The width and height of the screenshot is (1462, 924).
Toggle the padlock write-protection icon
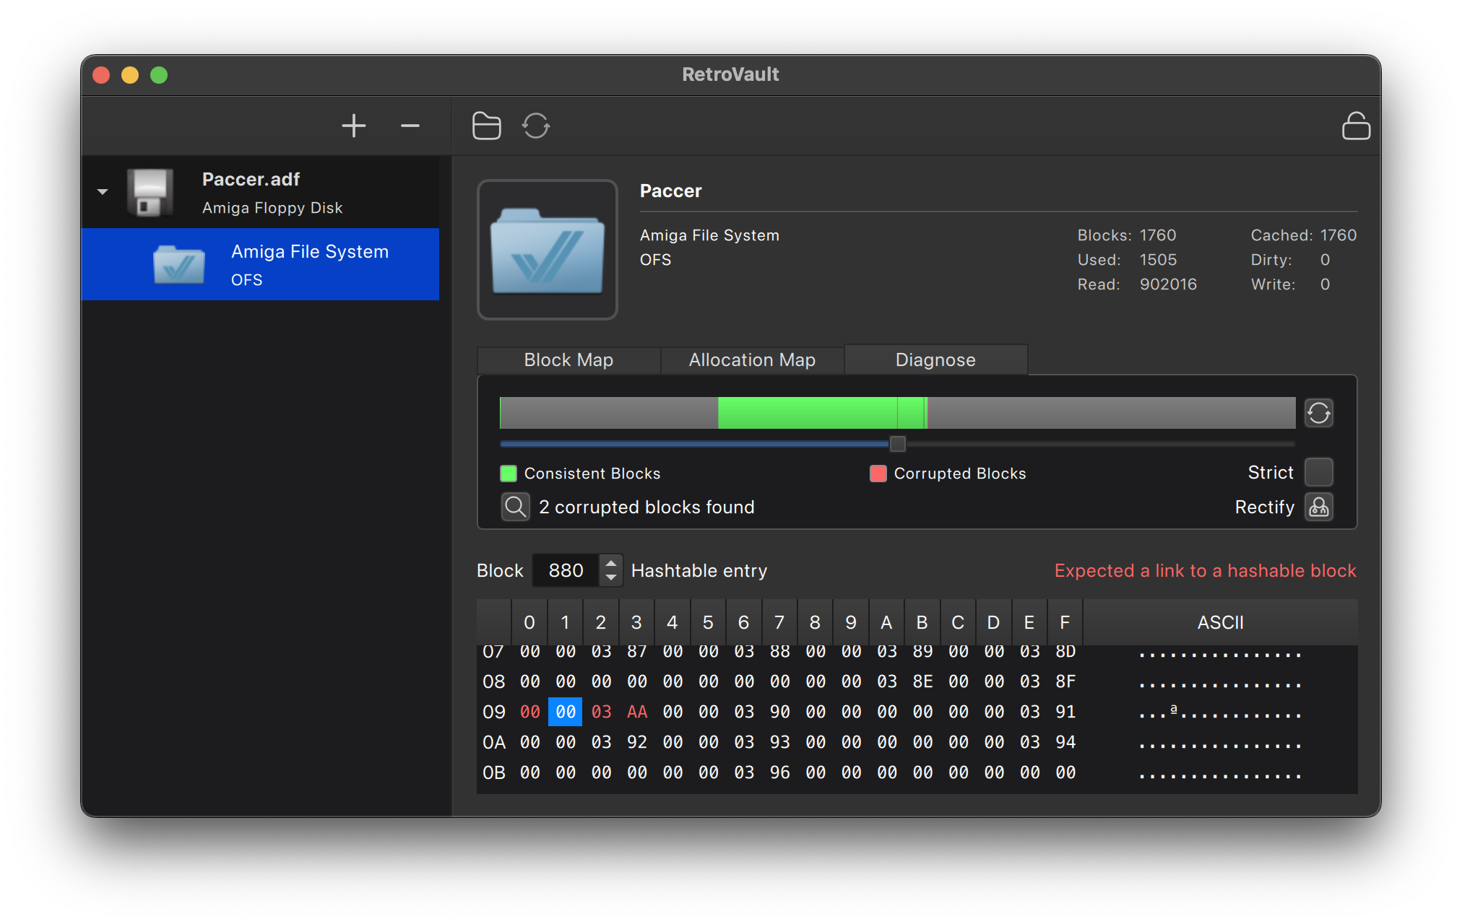point(1355,126)
